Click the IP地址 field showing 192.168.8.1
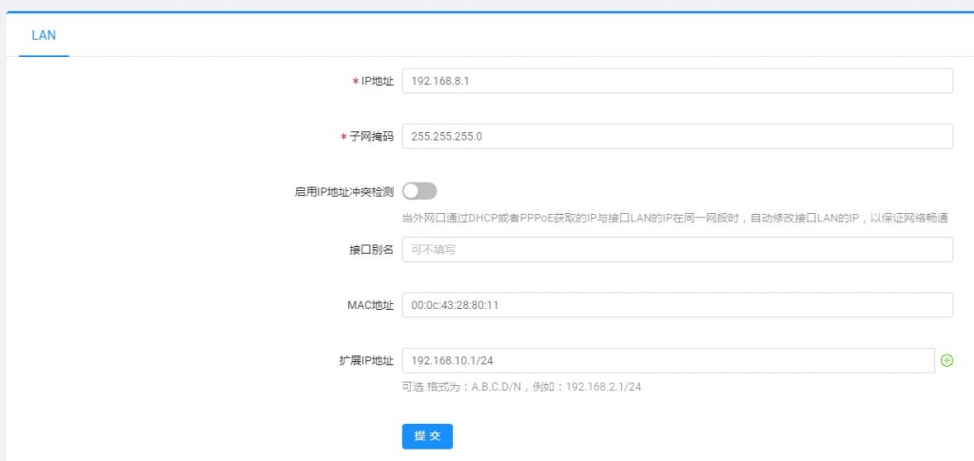974x461 pixels. click(x=676, y=82)
